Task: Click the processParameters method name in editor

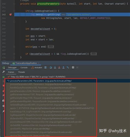Action: point(48,4)
